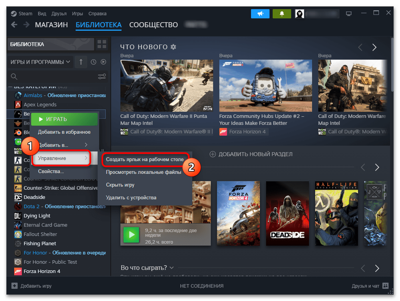Choose 'Добавить в избранное'
400x301 pixels.
[x=64, y=132]
